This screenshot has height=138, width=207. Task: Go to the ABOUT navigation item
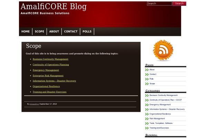54,31
